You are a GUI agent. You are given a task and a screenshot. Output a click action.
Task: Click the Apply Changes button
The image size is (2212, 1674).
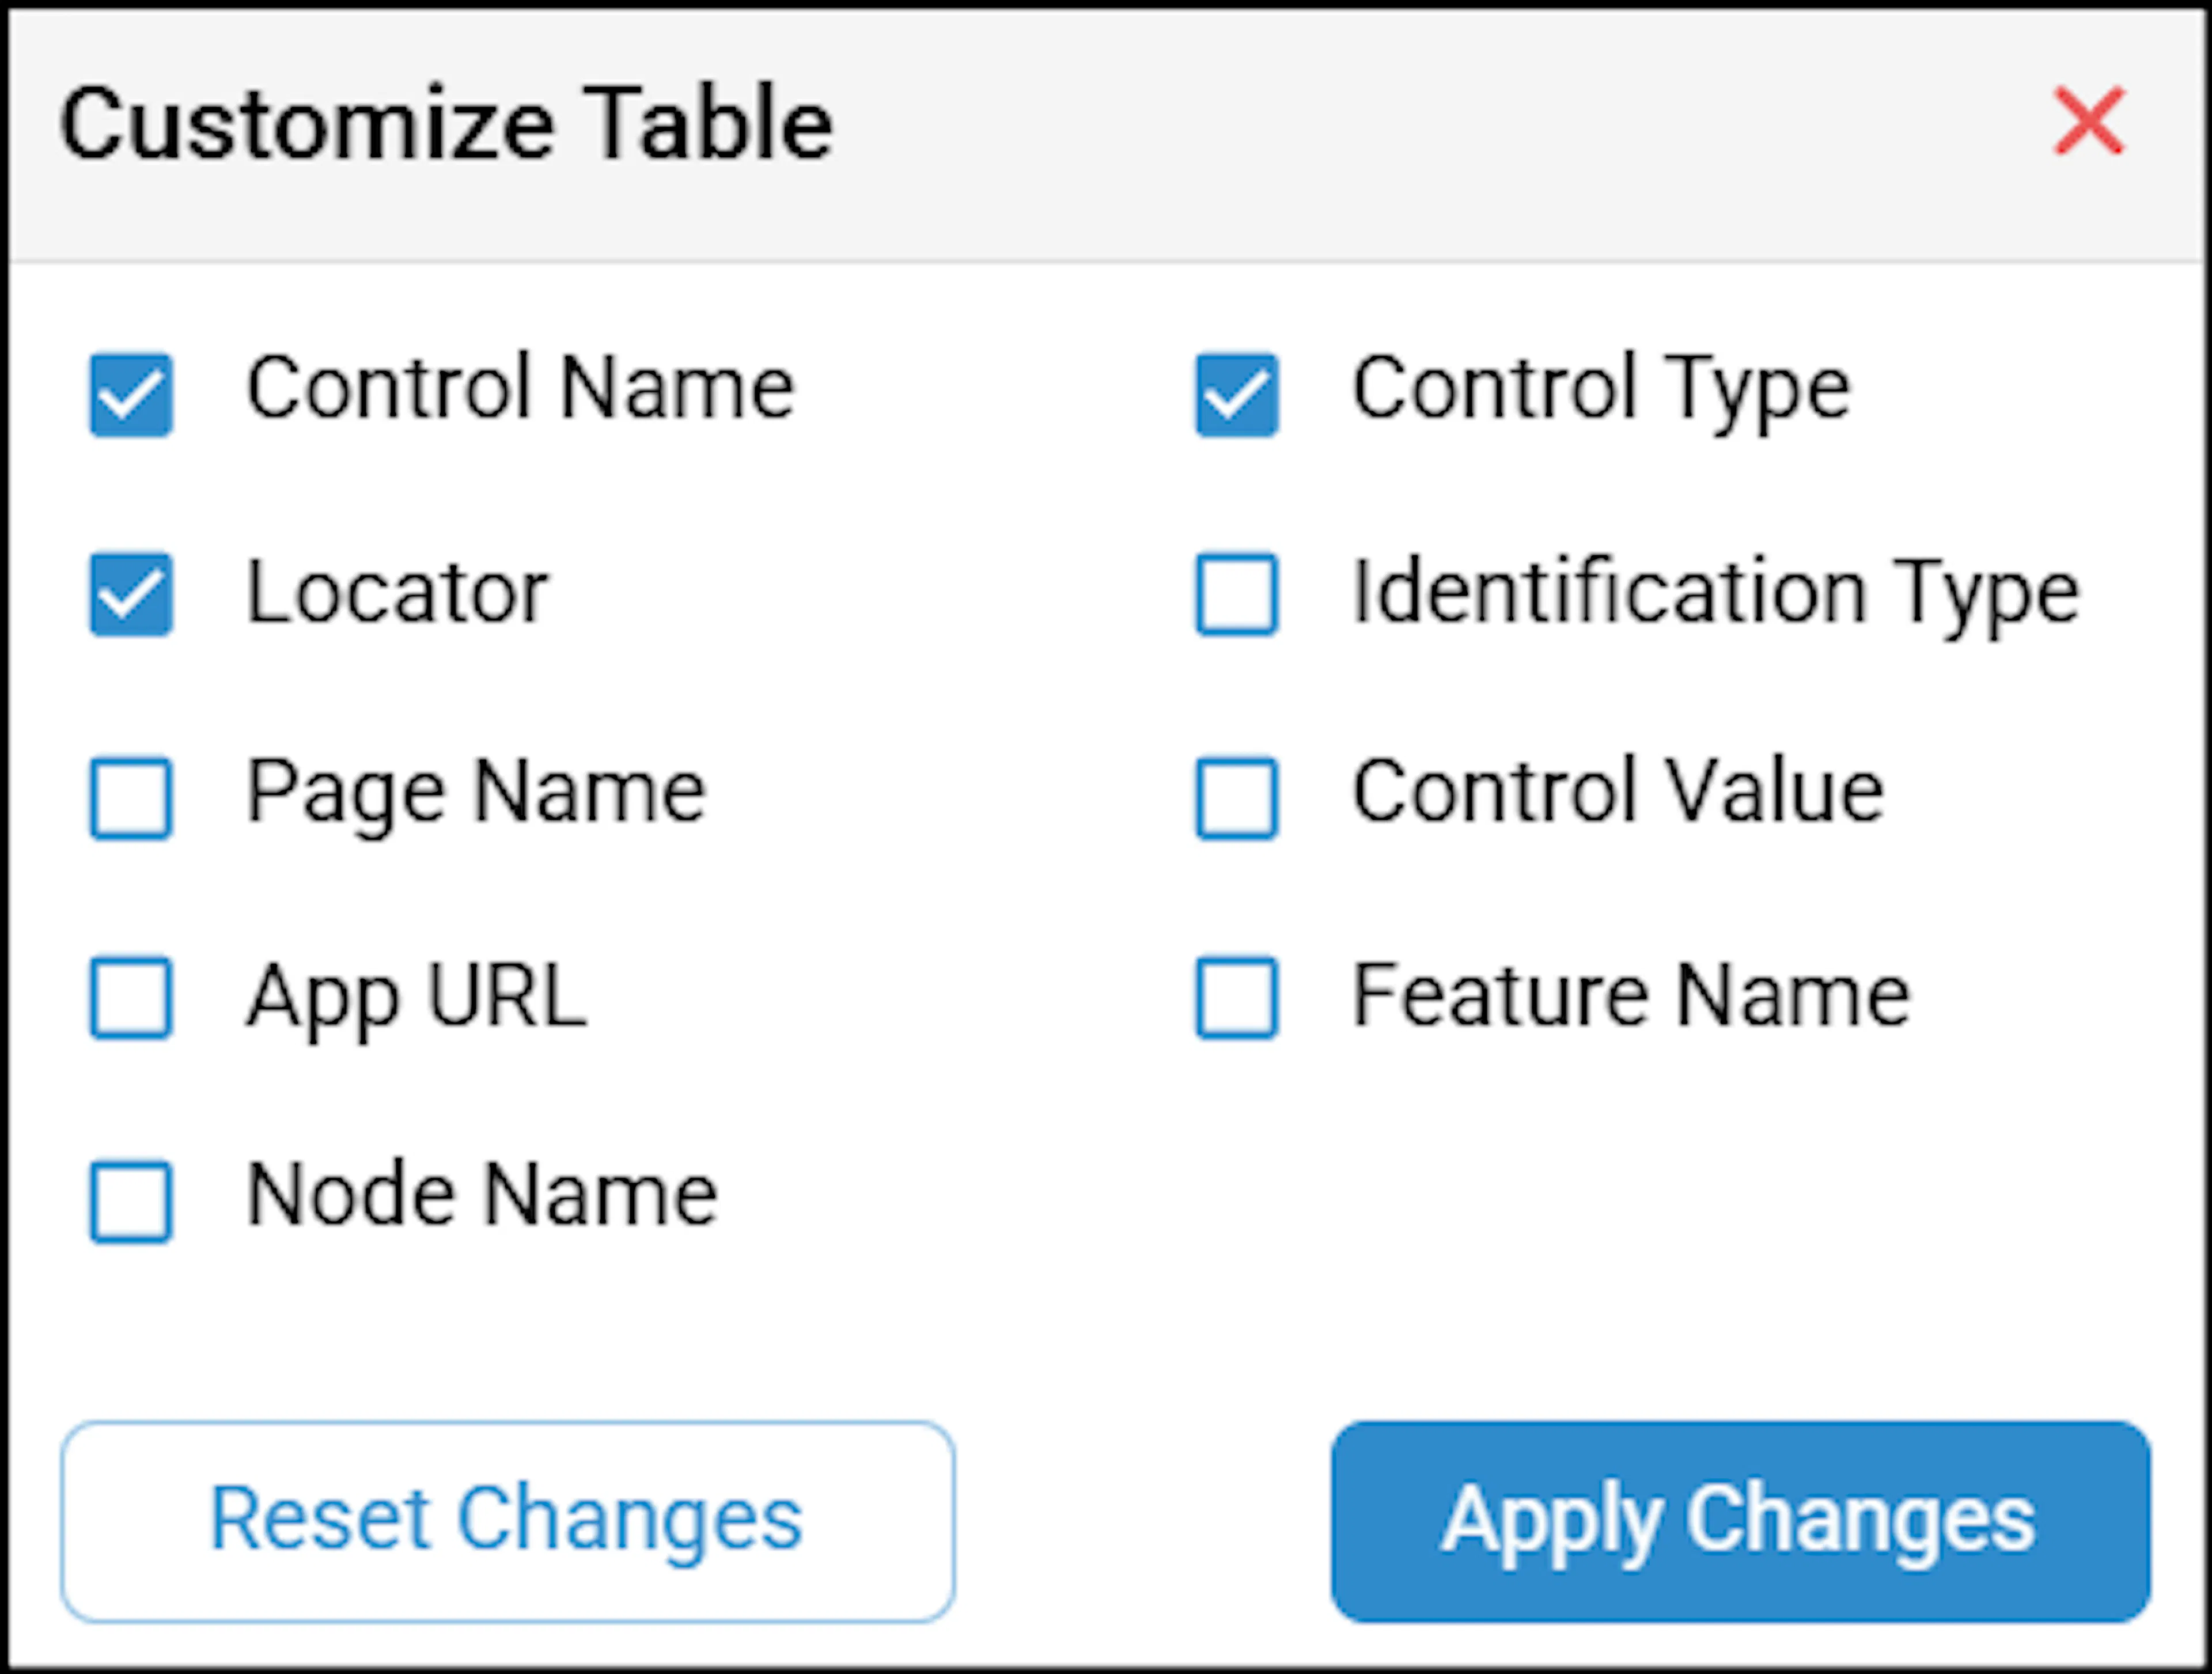1740,1521
